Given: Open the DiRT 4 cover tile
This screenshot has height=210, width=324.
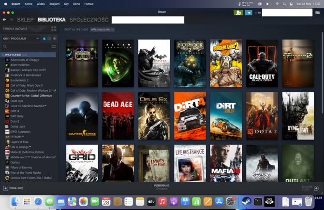Looking at the screenshot, I should [190, 116].
